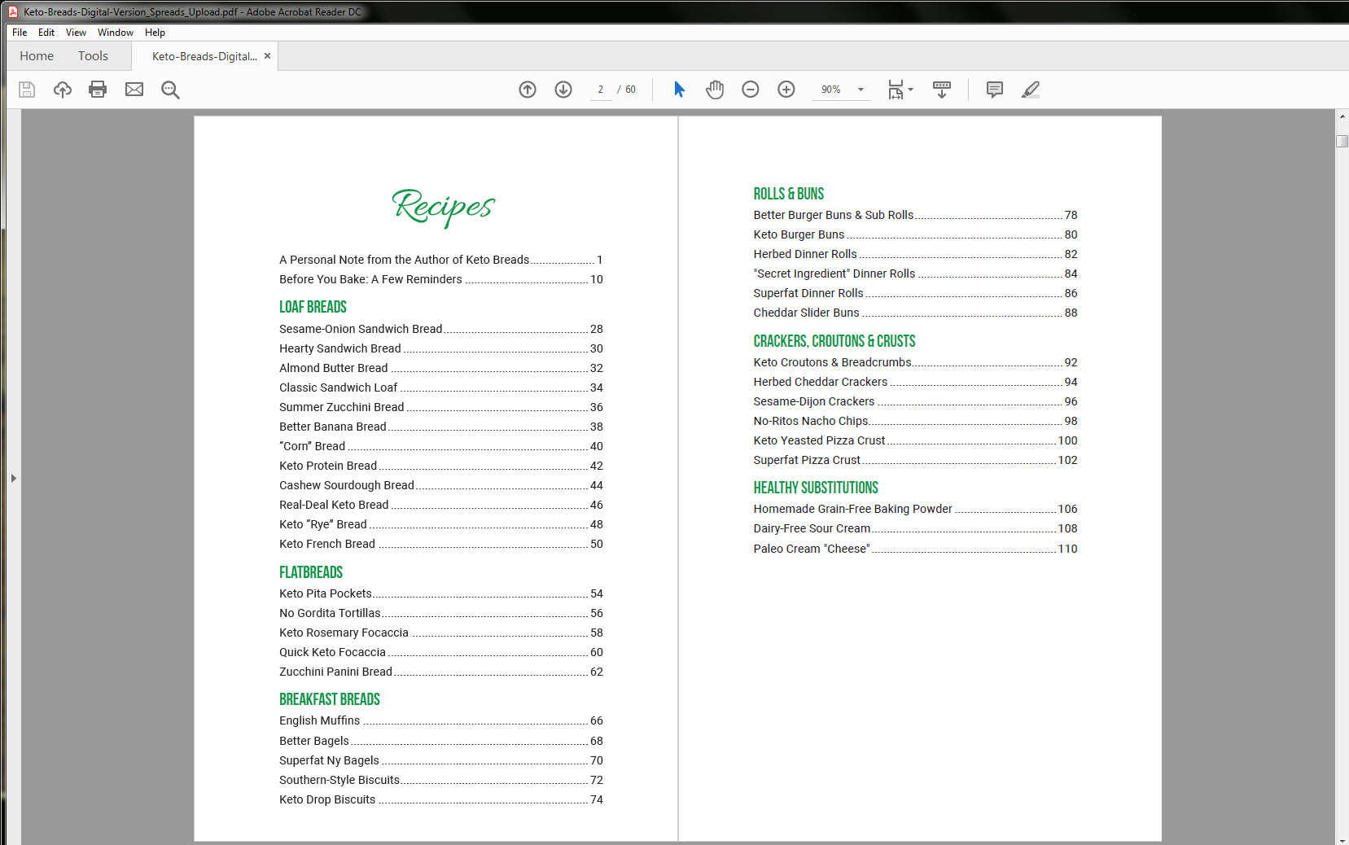Send file by email envelope icon
The height and width of the screenshot is (845, 1349).
pyautogui.click(x=134, y=90)
